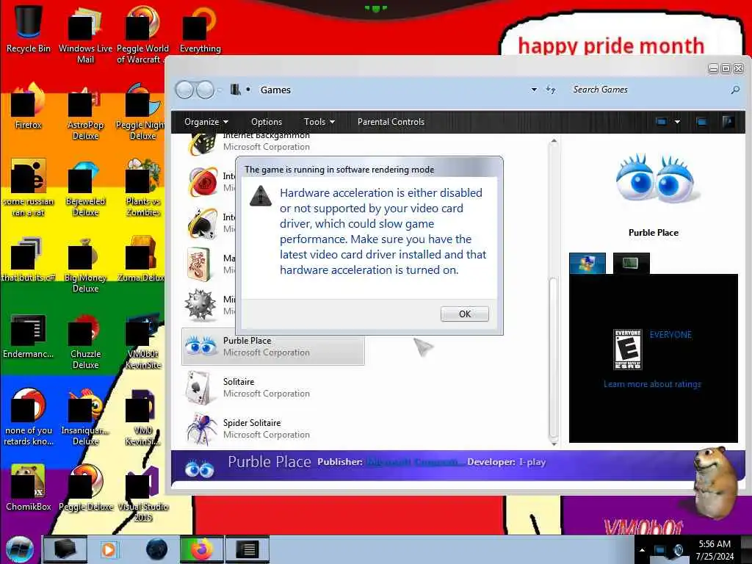Screen dimensions: 752x564
Task: Open the AstroPop Deluxe desktop shortcut
Action: pos(85,112)
